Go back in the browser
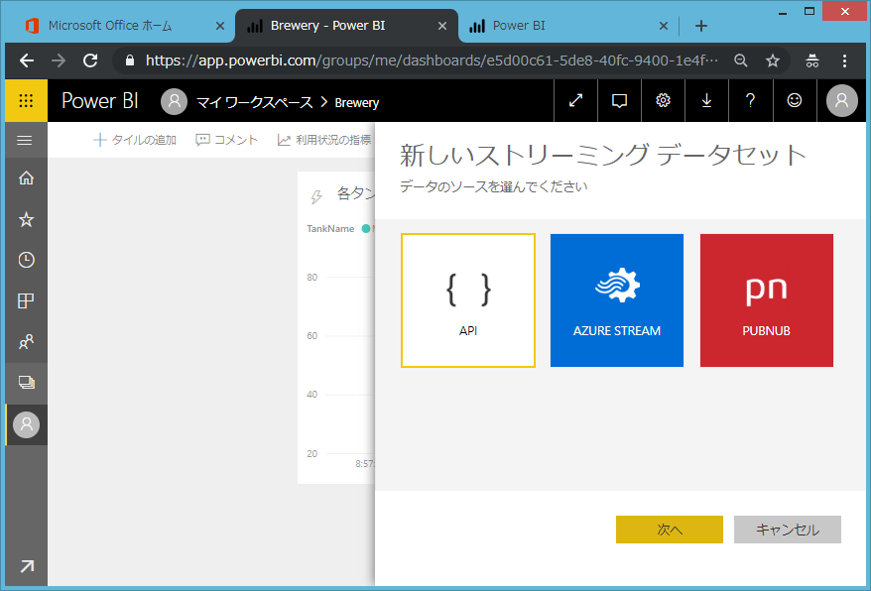This screenshot has width=871, height=591. pyautogui.click(x=27, y=60)
